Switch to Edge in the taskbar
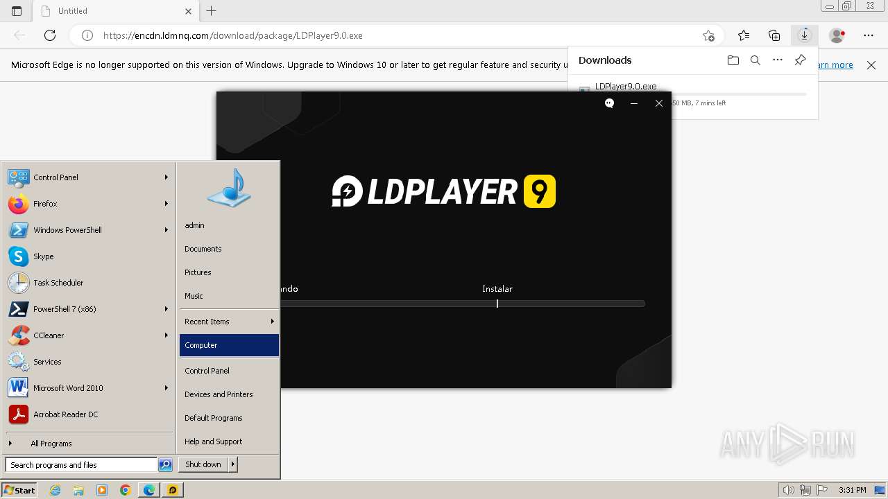 click(149, 490)
